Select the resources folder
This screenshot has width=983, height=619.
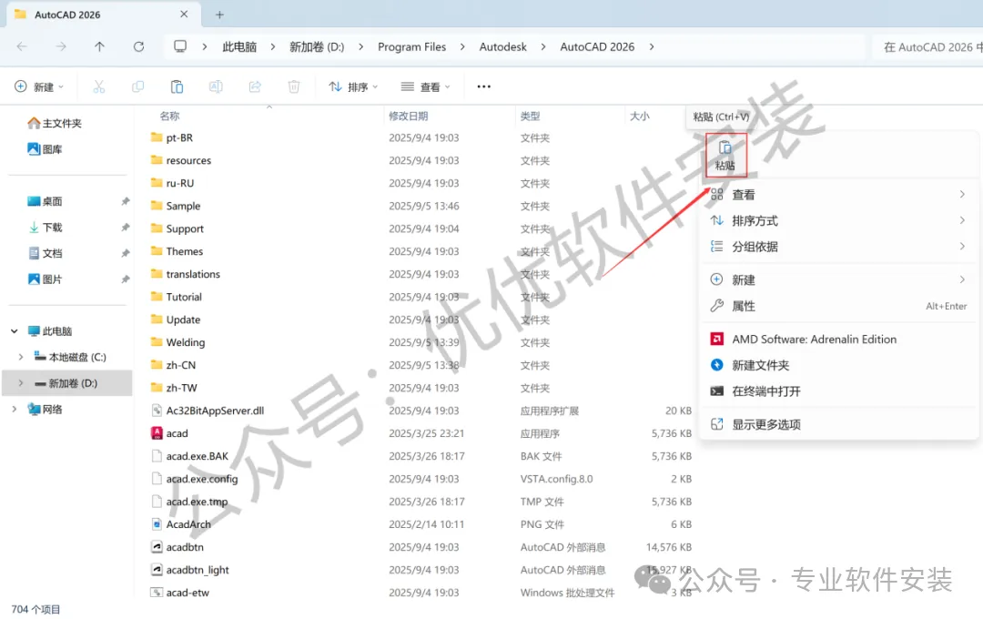[x=181, y=160]
